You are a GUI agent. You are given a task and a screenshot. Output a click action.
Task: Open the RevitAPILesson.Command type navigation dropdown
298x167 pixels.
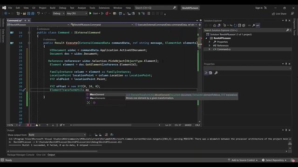pos(102,25)
